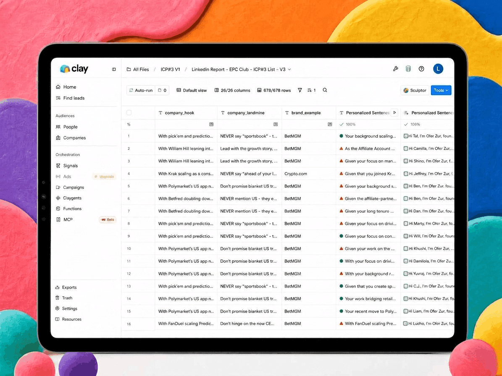Open Signals in Orchestration
The image size is (502, 376).
click(67, 166)
